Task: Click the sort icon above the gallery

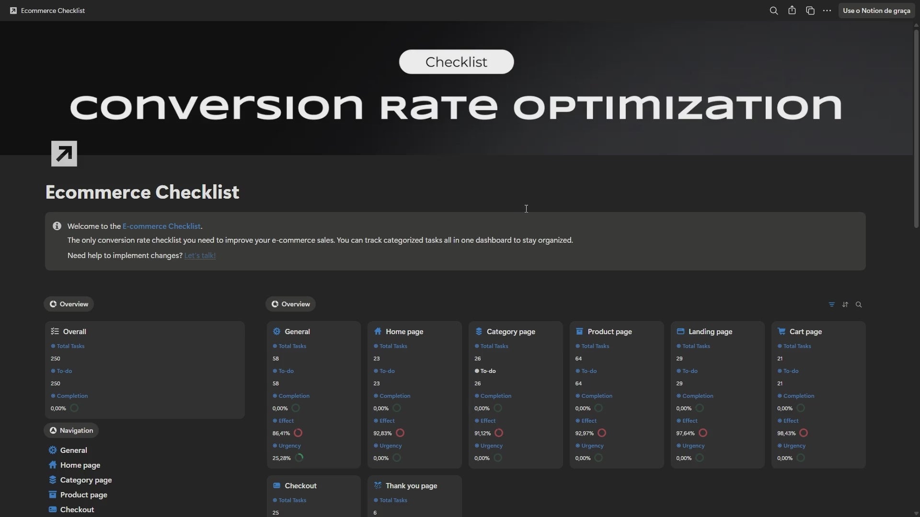Action: click(845, 304)
